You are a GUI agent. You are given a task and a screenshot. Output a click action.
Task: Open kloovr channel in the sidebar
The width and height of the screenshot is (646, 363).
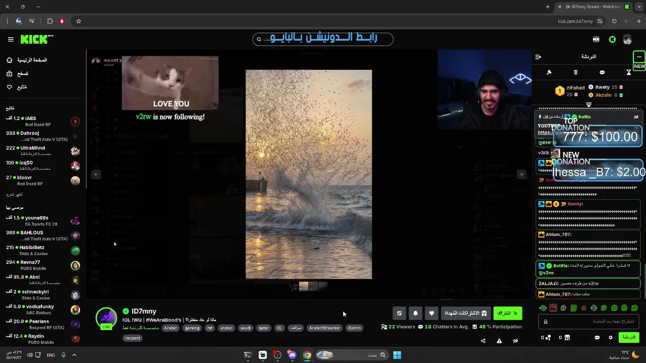tap(43, 180)
